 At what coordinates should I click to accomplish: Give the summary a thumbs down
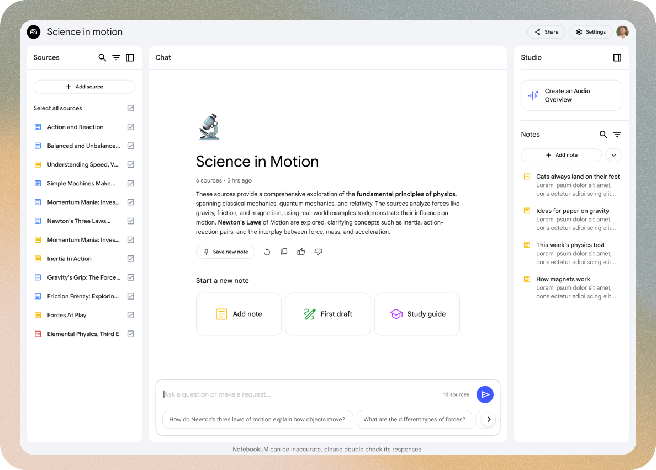(x=318, y=252)
